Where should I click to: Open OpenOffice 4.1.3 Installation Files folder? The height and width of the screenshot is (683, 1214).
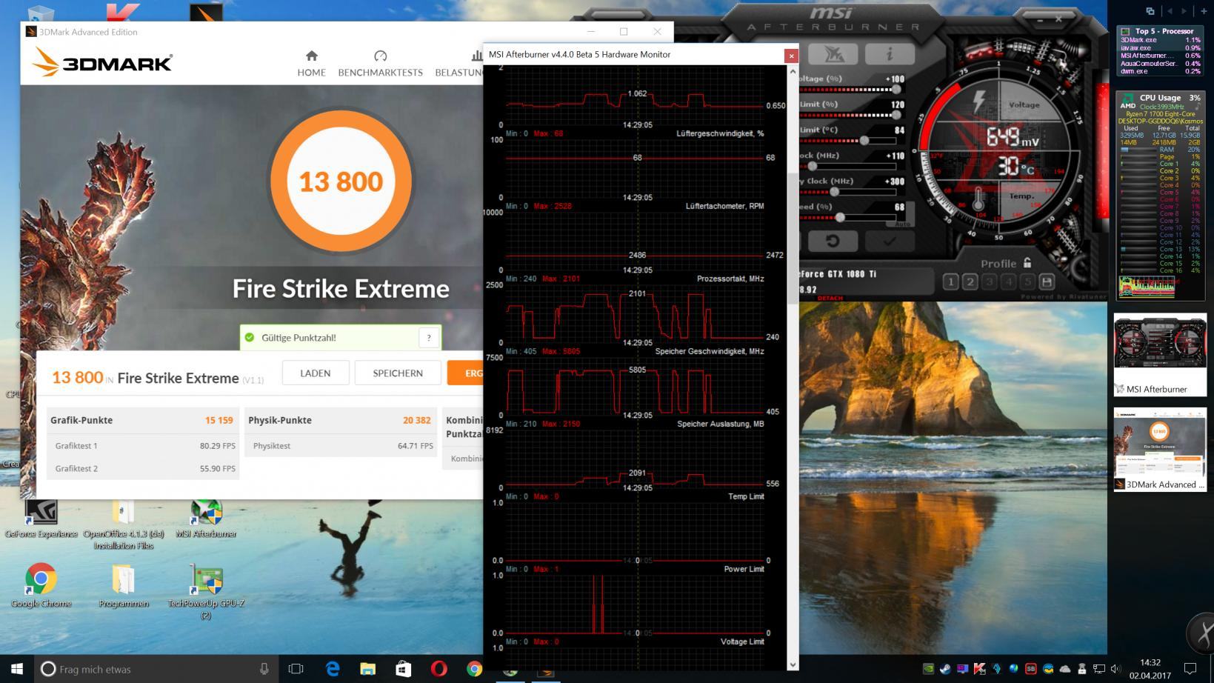[123, 524]
